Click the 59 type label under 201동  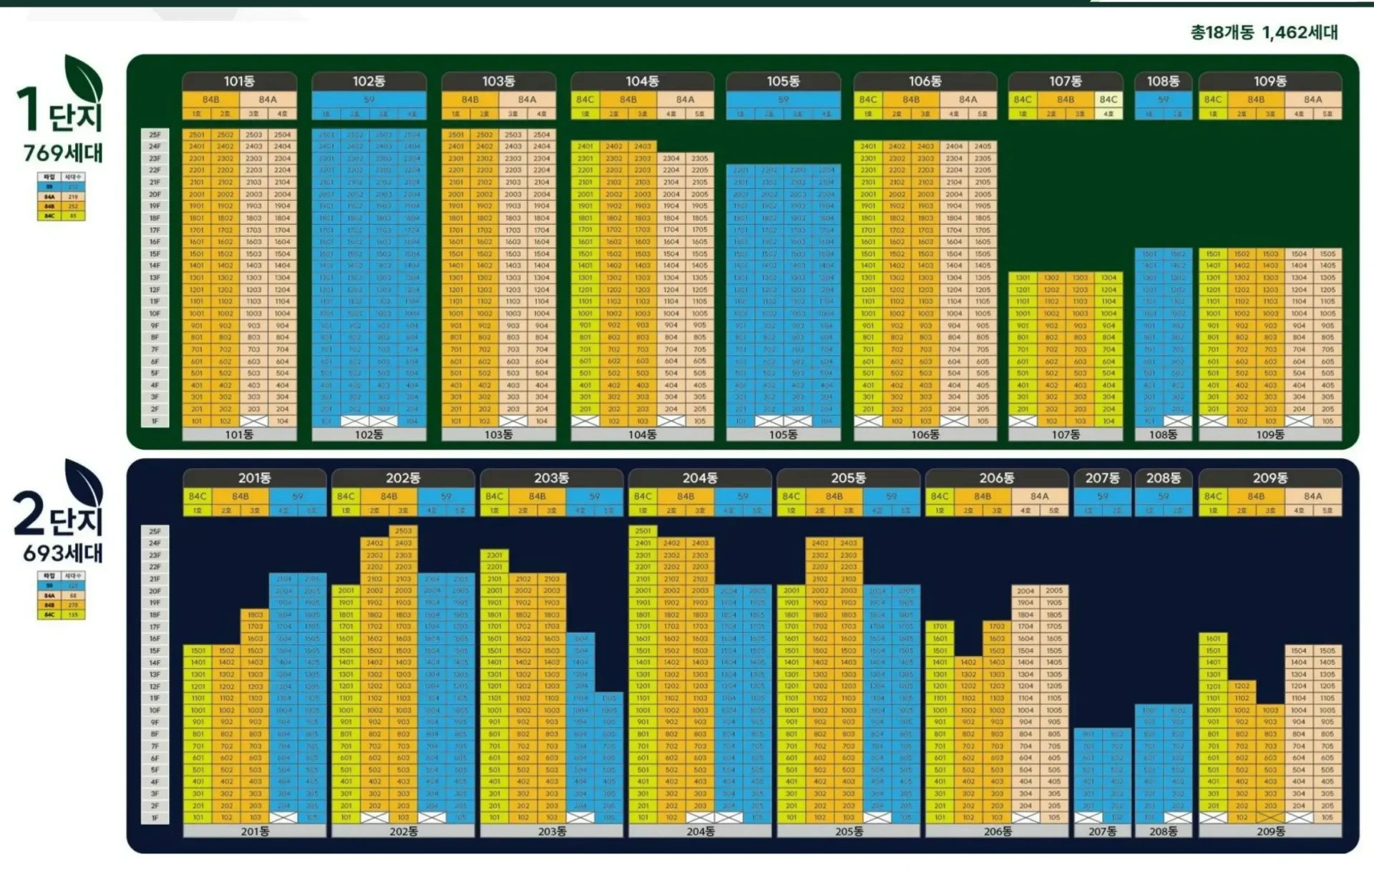click(x=298, y=496)
